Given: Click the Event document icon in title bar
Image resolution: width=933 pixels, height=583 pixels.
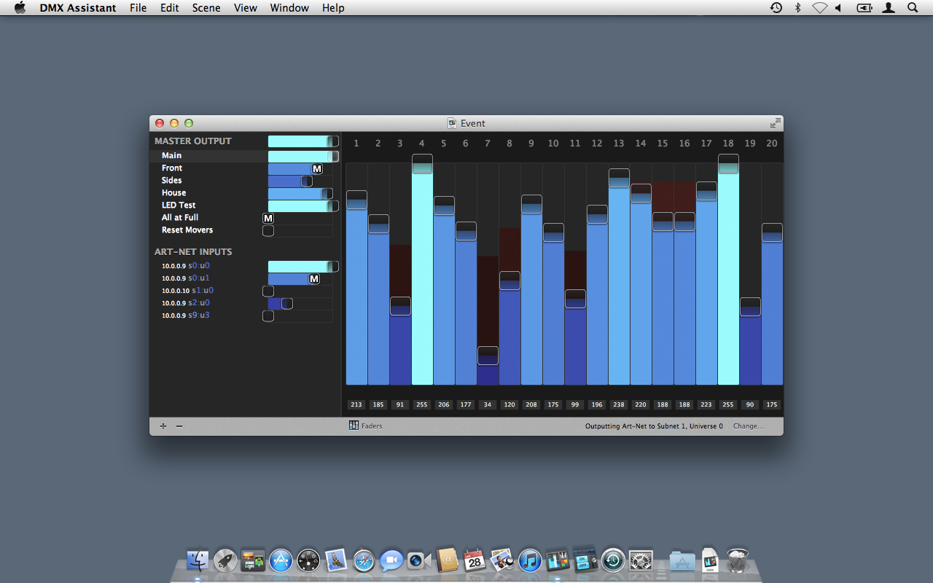Looking at the screenshot, I should pyautogui.click(x=452, y=123).
